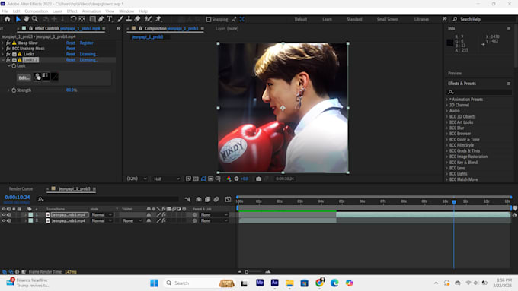Select the Type text tool
The image size is (518, 291).
(110, 19)
